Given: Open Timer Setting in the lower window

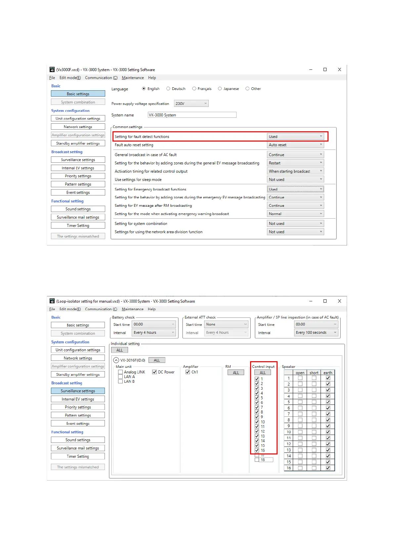Looking at the screenshot, I should [x=78, y=456].
